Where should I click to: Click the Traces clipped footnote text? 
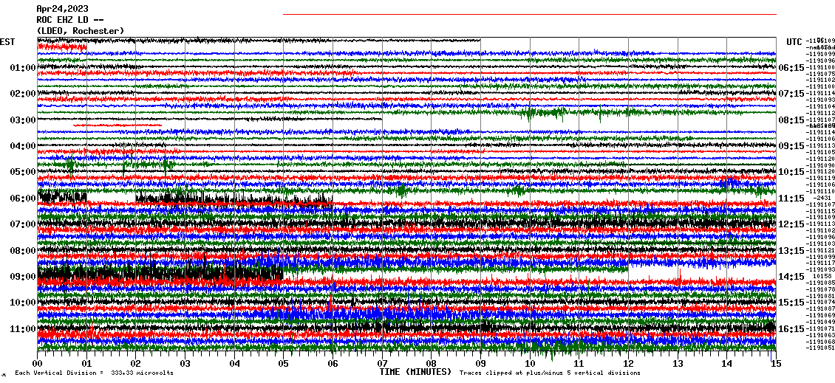(x=549, y=373)
